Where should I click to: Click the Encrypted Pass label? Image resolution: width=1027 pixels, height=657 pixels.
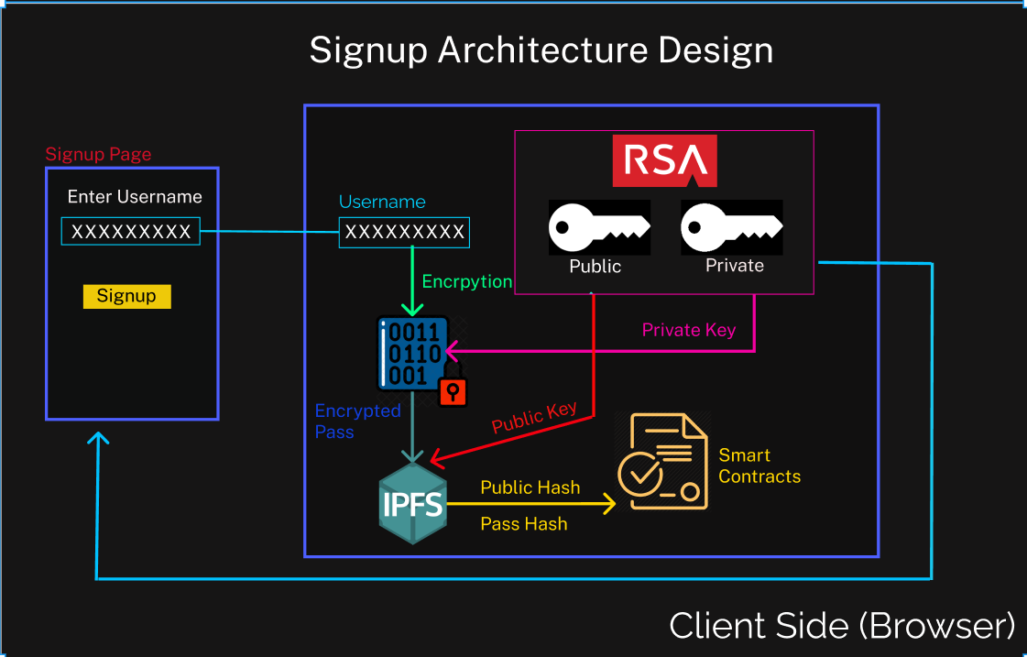pyautogui.click(x=357, y=422)
